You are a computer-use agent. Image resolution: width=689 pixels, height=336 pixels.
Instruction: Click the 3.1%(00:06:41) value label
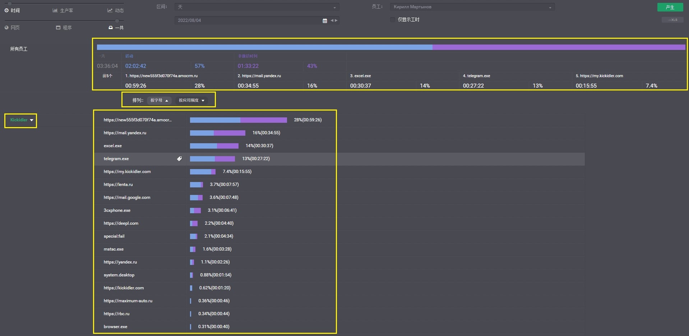click(222, 210)
